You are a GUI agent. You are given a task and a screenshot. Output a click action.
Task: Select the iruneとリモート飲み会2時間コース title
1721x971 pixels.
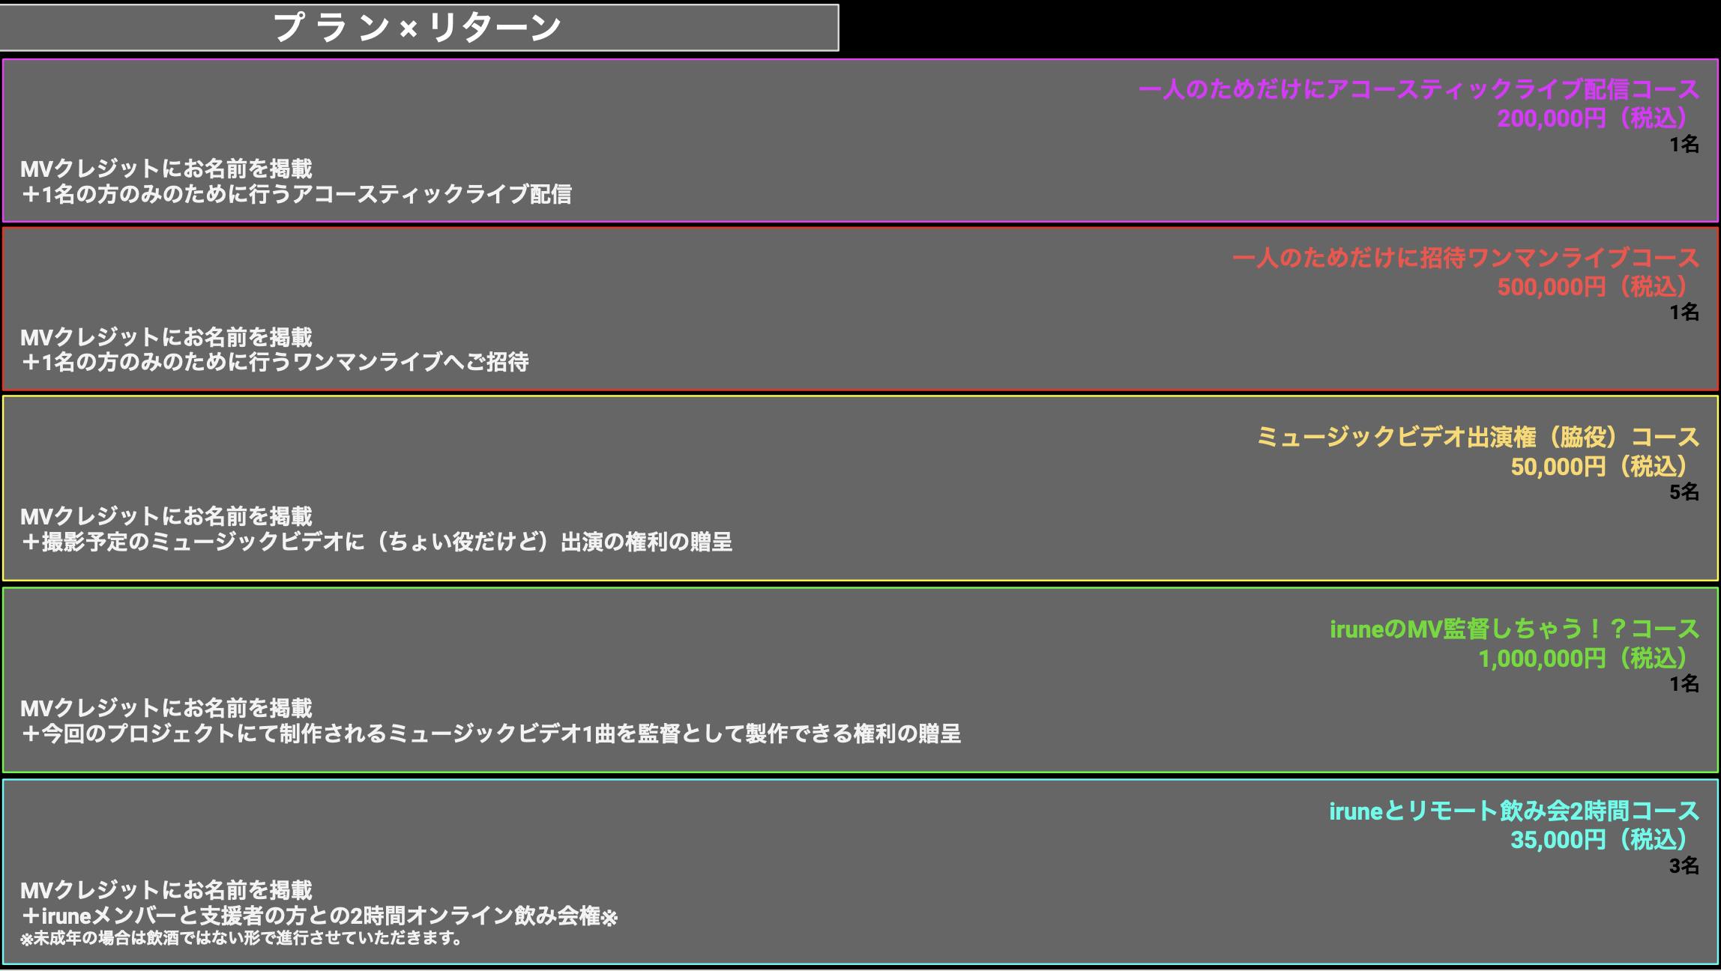tap(1513, 811)
